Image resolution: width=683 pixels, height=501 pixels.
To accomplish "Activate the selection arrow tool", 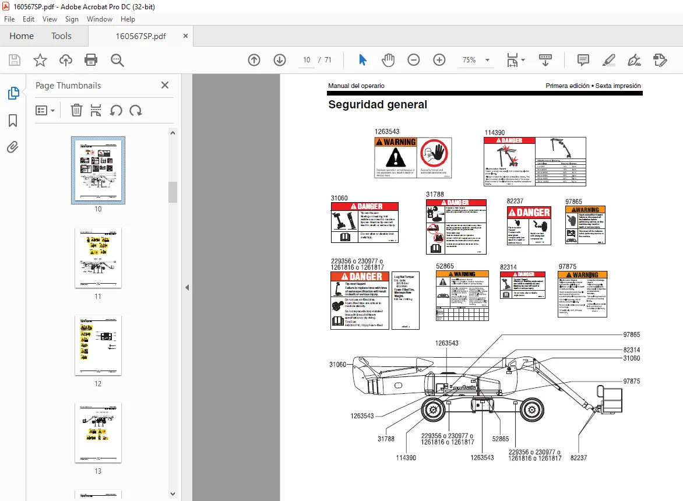I will point(362,60).
